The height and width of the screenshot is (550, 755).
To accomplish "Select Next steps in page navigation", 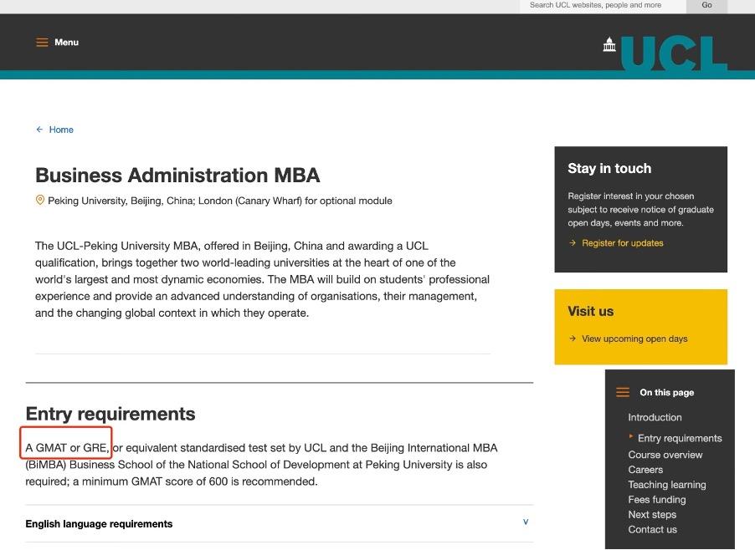I will pos(652,515).
